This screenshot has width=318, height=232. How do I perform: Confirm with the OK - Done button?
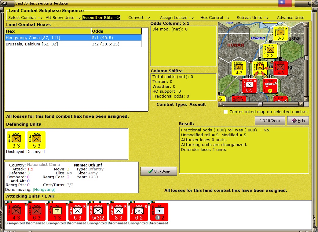click(x=159, y=171)
